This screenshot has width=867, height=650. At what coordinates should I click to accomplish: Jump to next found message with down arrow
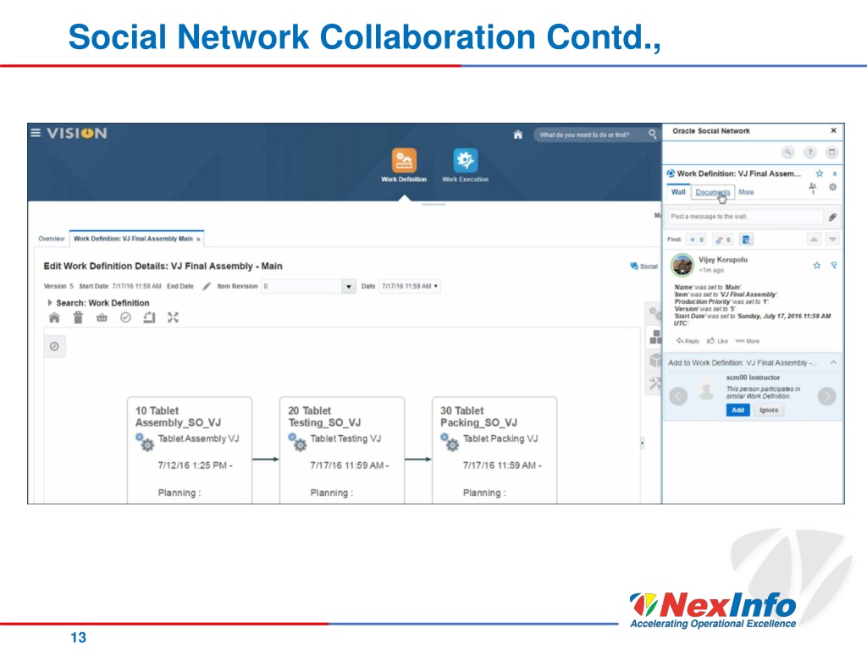832,240
